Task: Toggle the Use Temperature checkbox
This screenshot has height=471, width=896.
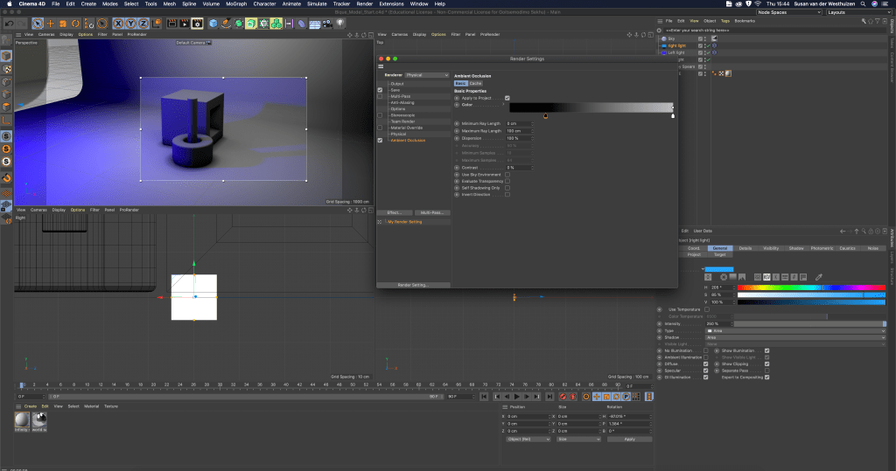Action: tap(707, 309)
